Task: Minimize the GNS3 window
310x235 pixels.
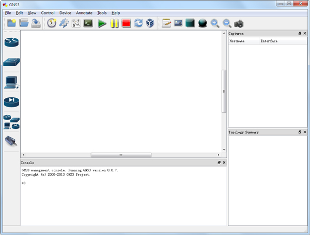Action: pos(281,4)
